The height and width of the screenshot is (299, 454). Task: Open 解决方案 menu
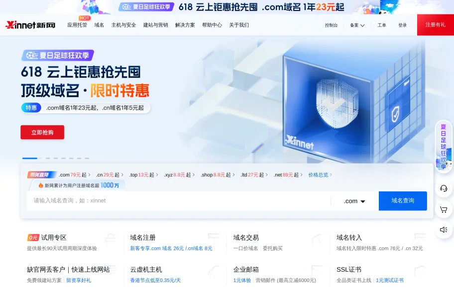click(x=185, y=25)
